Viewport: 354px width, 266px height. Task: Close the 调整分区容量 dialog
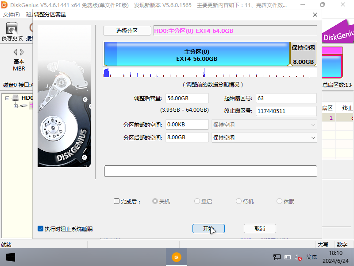tap(315, 15)
